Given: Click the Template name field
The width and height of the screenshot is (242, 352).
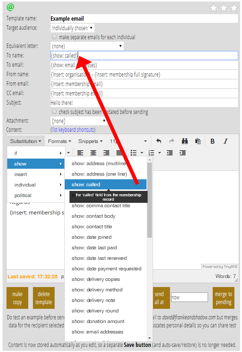Looking at the screenshot, I should [144, 19].
